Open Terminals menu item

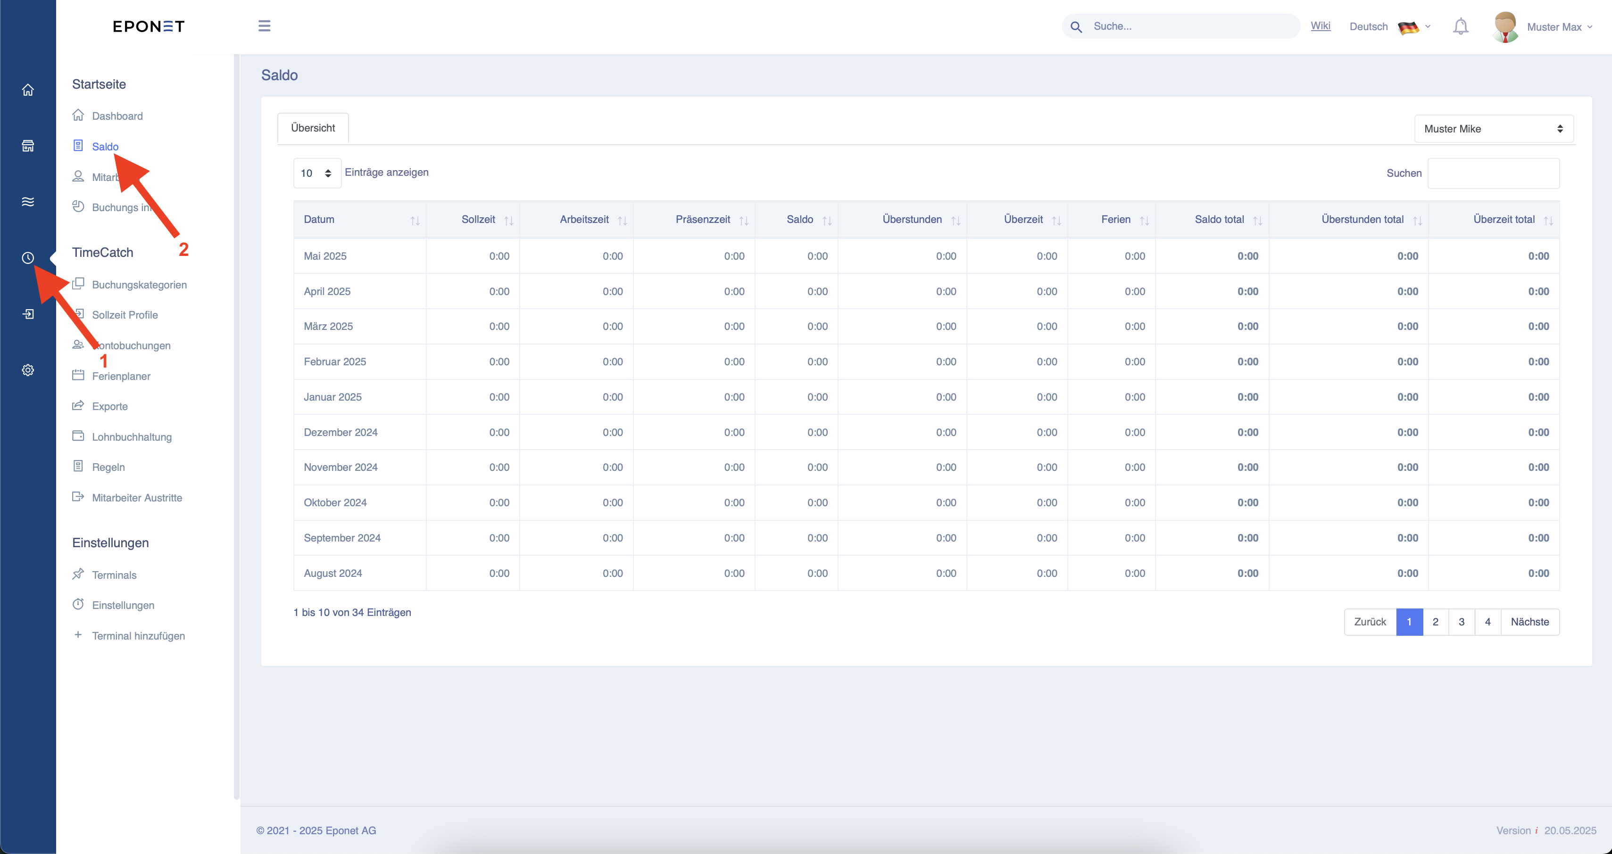point(114,575)
